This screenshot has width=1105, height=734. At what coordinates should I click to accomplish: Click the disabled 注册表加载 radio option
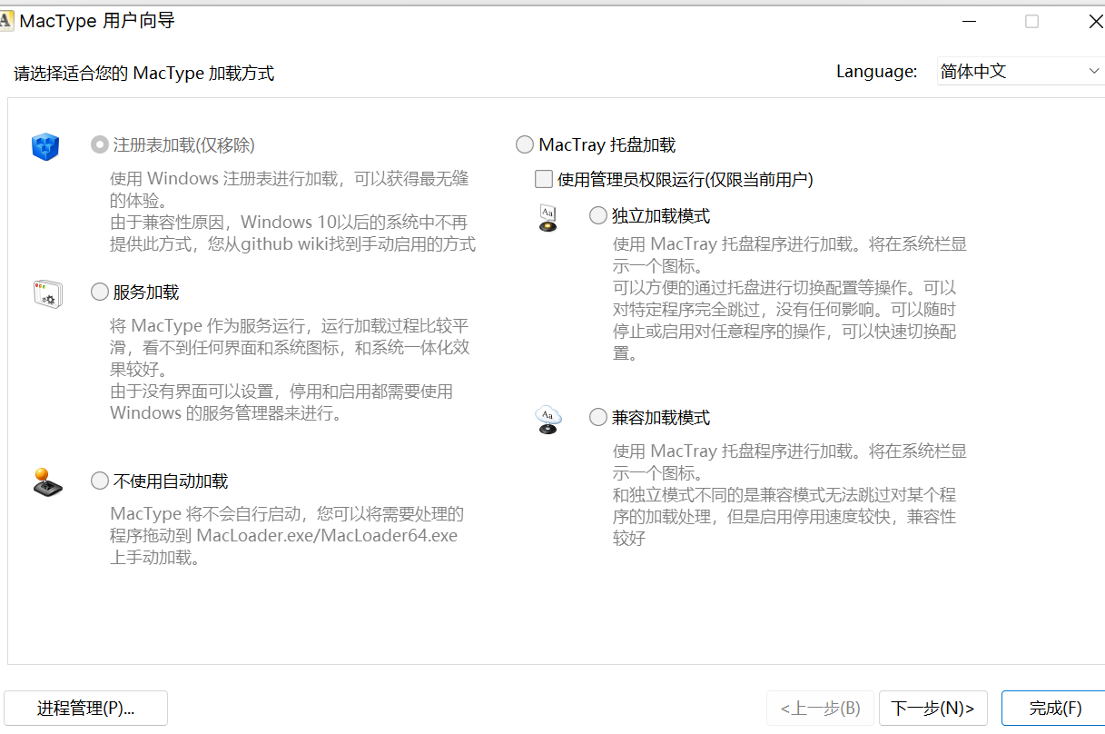tap(99, 144)
